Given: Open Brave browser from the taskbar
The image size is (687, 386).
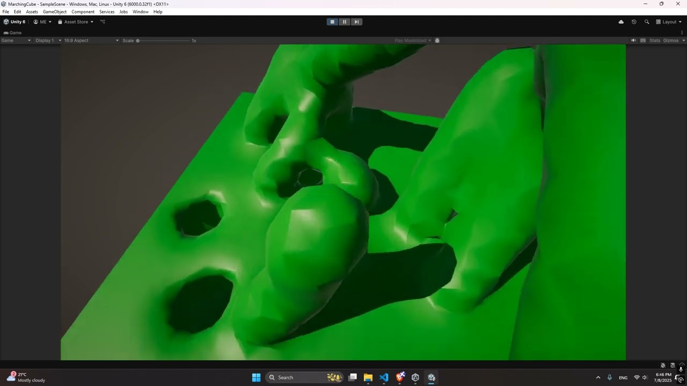Looking at the screenshot, I should [x=400, y=377].
